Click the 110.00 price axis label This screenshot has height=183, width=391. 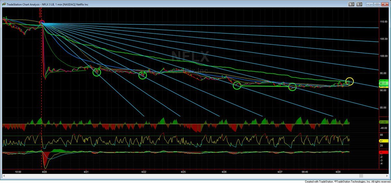pyautogui.click(x=384, y=21)
